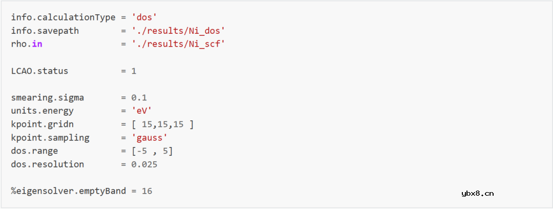This screenshot has height=209, width=553.
Task: Click the info.savepath parameter name
Action: pos(45,31)
